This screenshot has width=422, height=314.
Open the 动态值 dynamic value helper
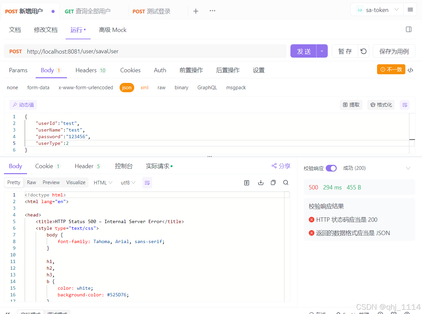[x=23, y=105]
